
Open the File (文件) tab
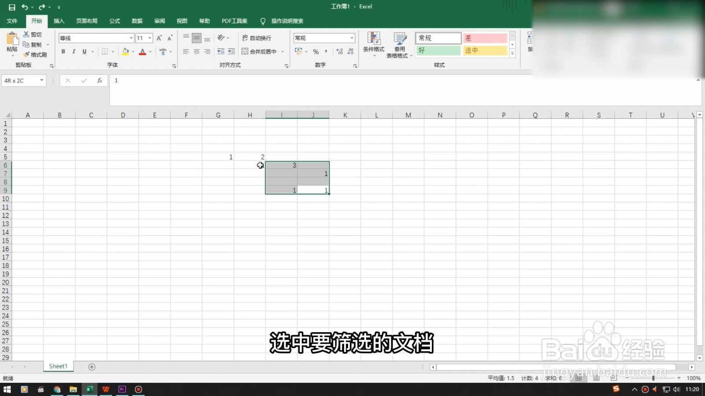click(x=12, y=21)
